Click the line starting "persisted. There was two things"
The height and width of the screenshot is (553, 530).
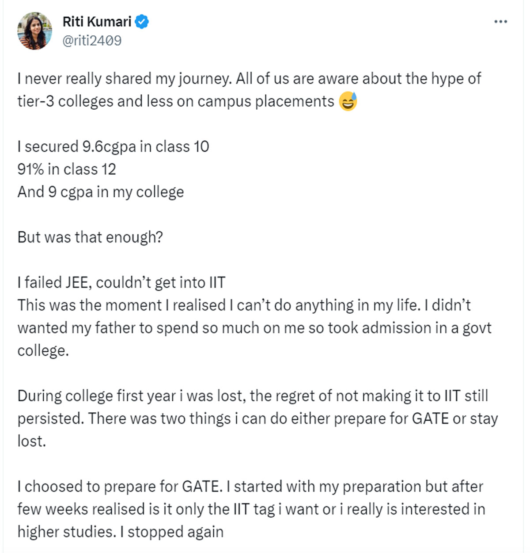tap(258, 419)
